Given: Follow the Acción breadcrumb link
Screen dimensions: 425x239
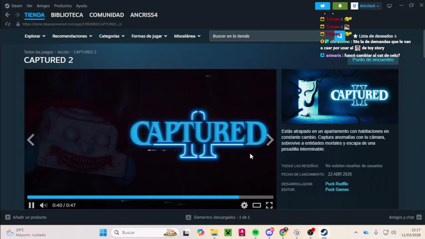Looking at the screenshot, I should (x=63, y=52).
